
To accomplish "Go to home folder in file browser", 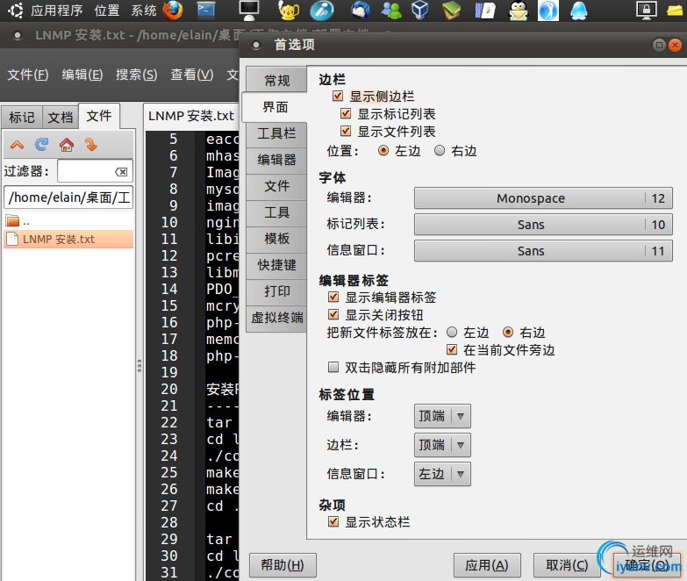I will pyautogui.click(x=67, y=145).
